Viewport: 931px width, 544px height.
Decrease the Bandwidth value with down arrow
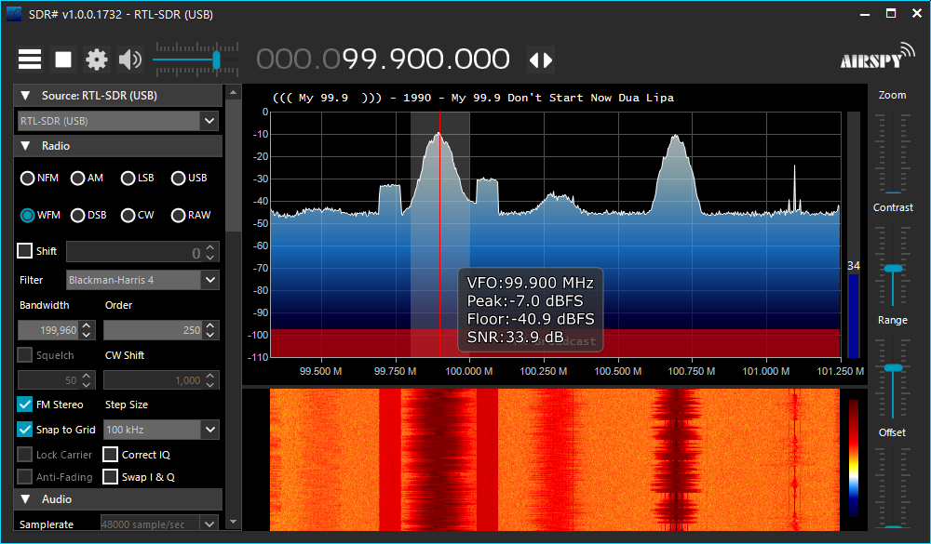coord(87,335)
